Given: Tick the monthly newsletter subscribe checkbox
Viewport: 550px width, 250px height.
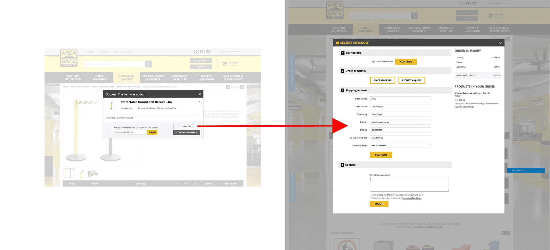Looking at the screenshot, I should [x=371, y=195].
